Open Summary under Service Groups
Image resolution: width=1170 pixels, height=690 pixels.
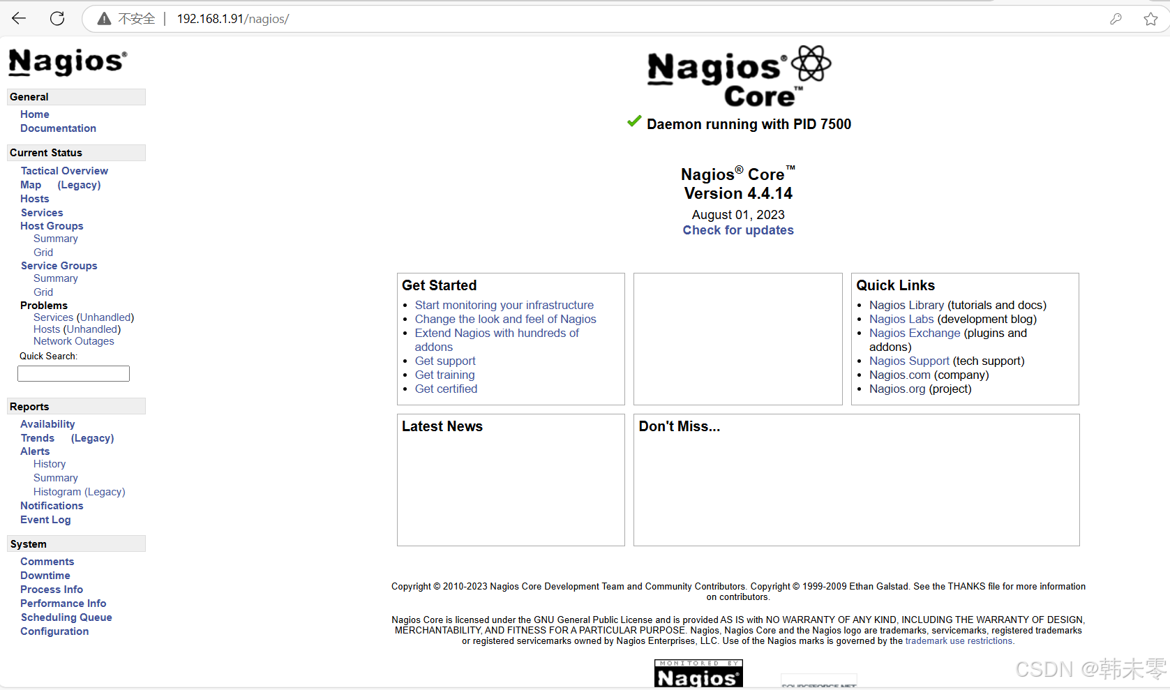56,278
